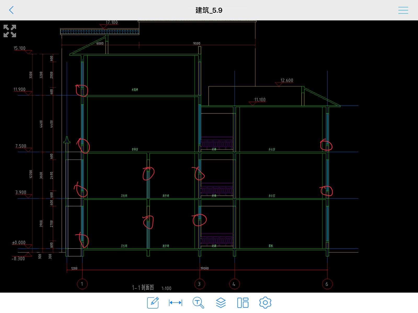Tap the 1:100 scale label
The image size is (418, 313).
click(166, 288)
